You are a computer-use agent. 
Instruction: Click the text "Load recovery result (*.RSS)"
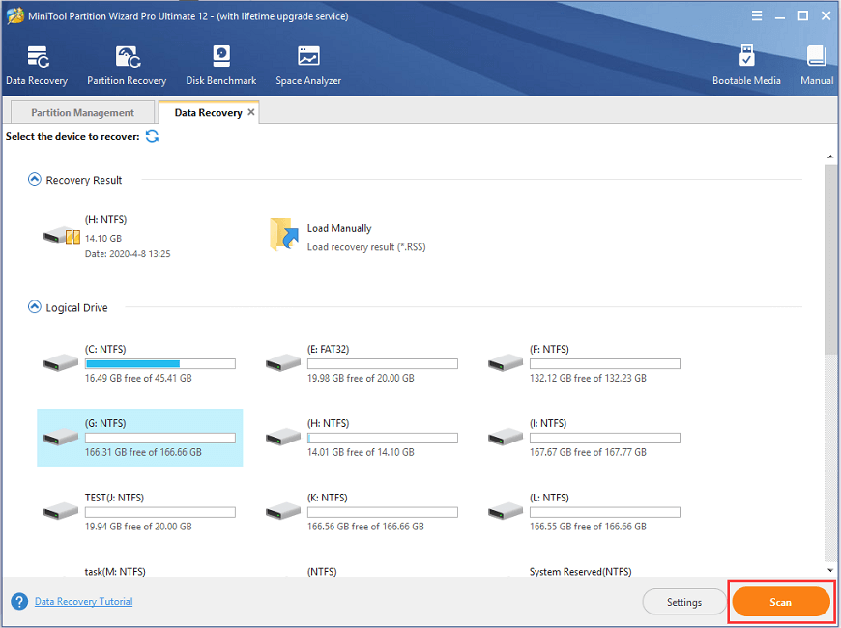point(366,247)
